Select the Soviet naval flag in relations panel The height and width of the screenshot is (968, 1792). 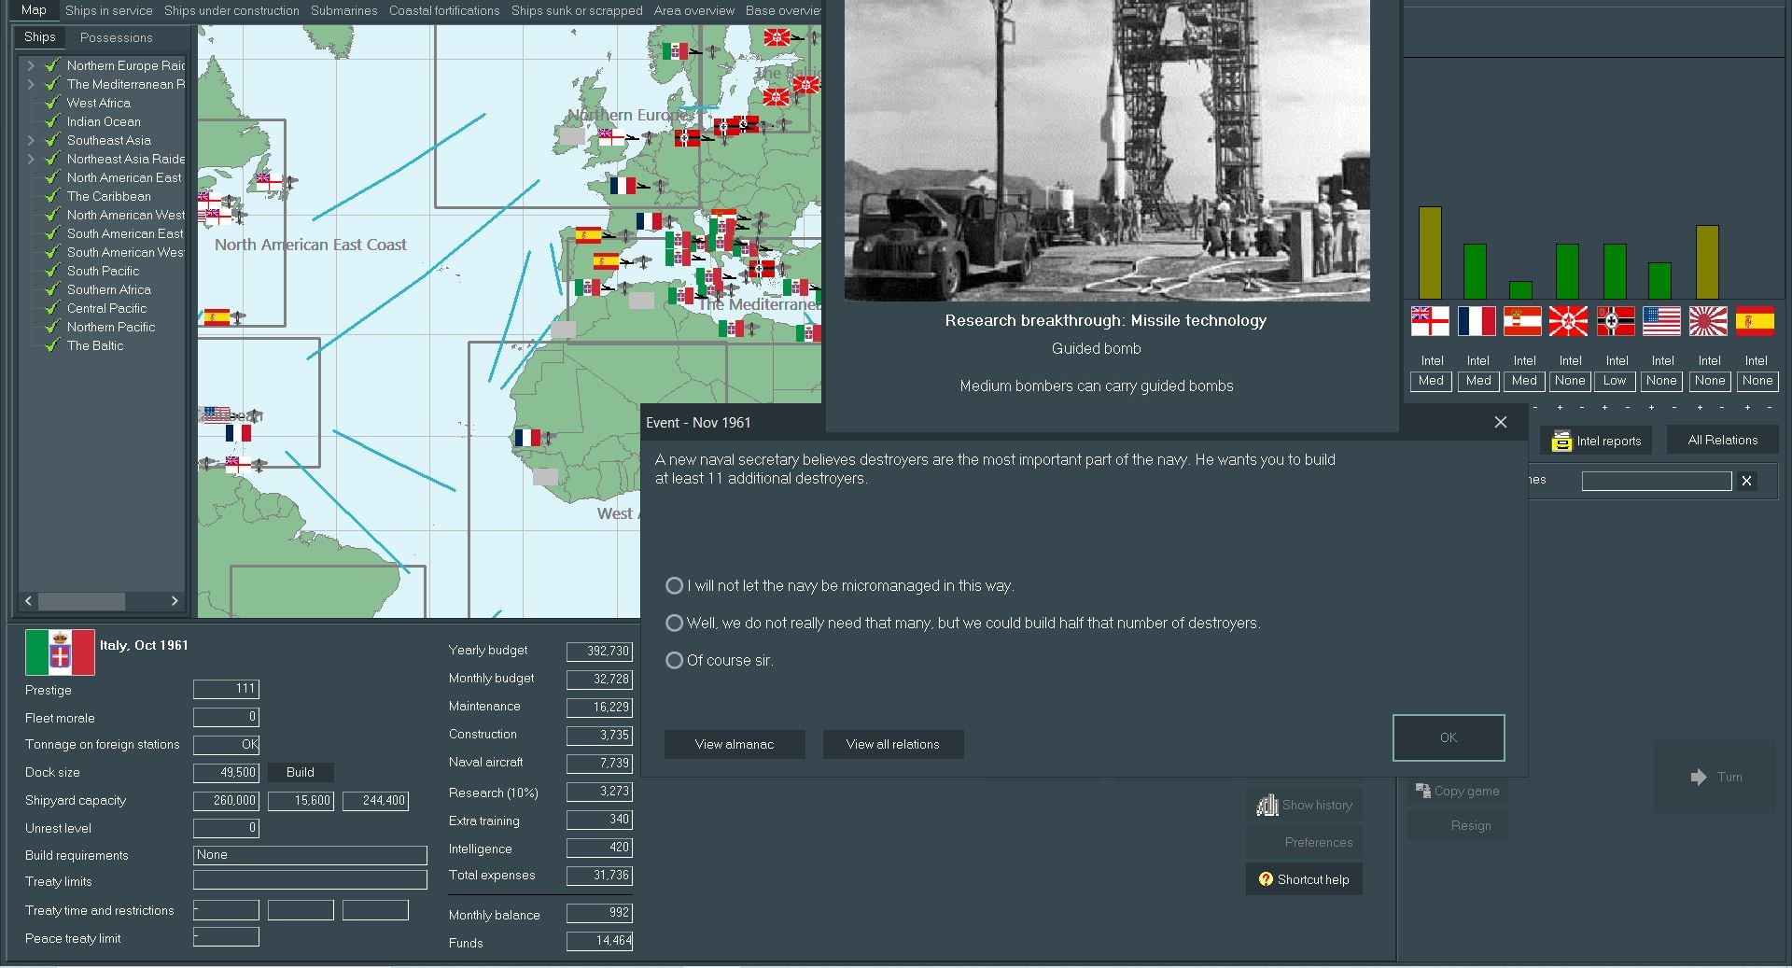click(x=1569, y=321)
